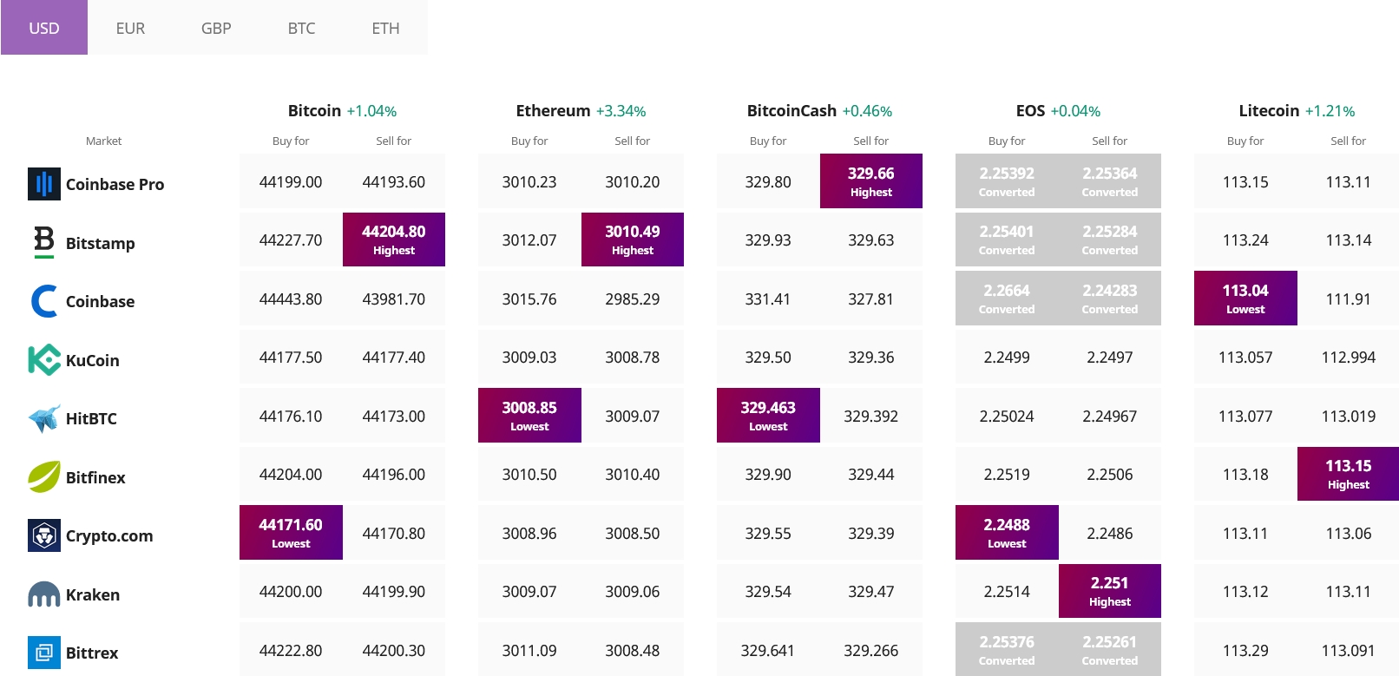The image size is (1399, 676).
Task: Click KuCoin EOS buy price 2.2499
Action: (x=1007, y=358)
